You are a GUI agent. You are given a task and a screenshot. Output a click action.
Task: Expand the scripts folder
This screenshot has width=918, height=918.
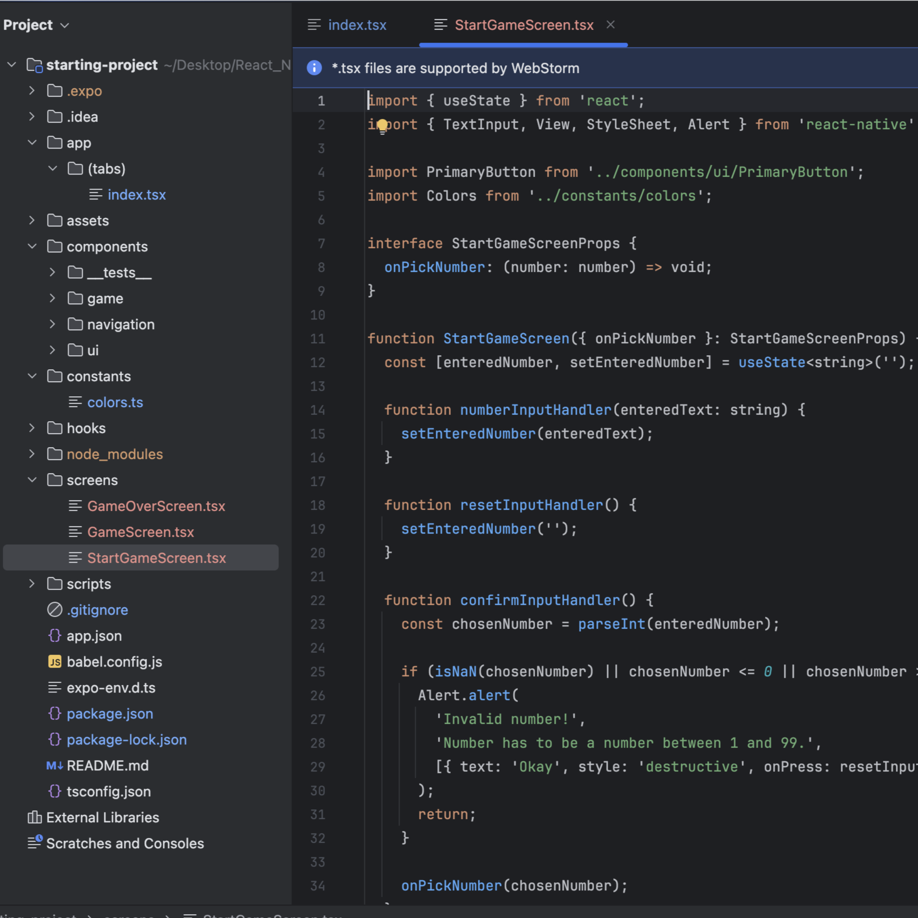pyautogui.click(x=32, y=584)
